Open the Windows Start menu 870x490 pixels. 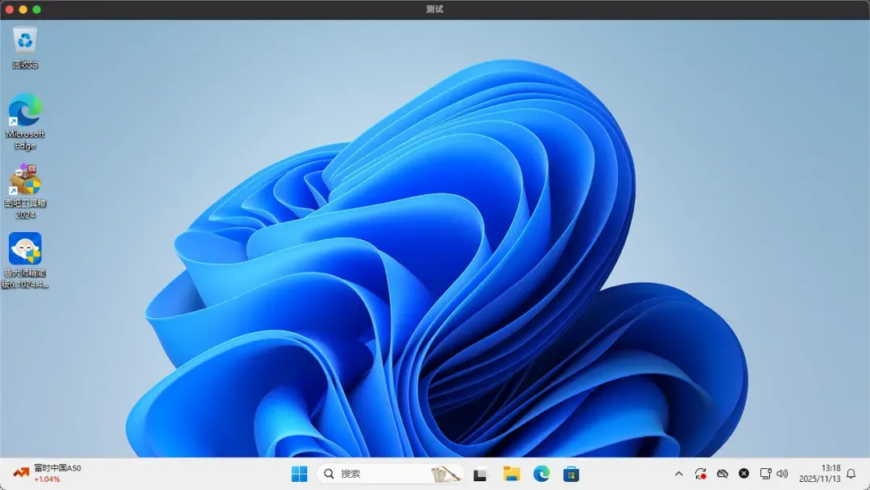pyautogui.click(x=299, y=474)
